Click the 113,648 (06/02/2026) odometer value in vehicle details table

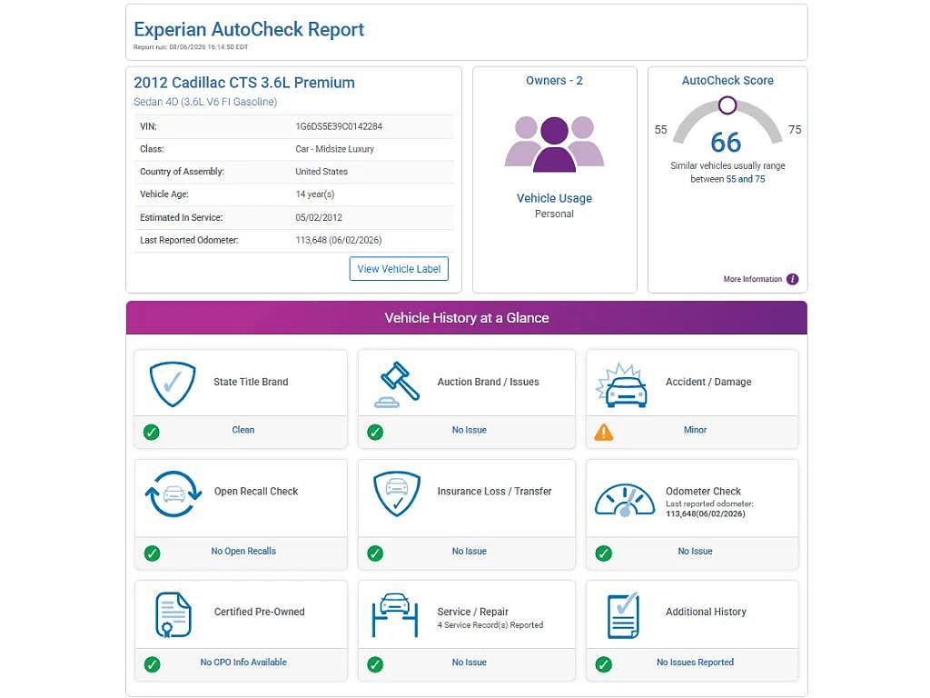[x=338, y=240]
